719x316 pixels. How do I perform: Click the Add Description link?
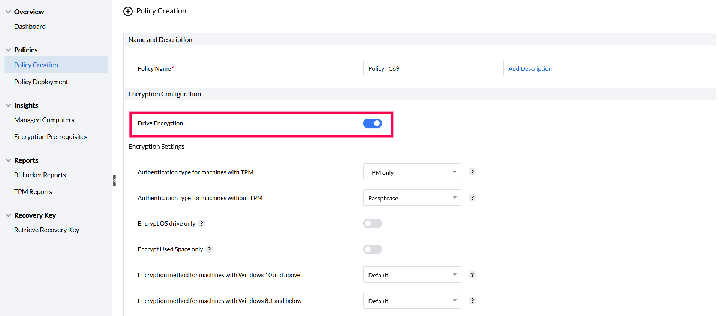pyautogui.click(x=530, y=68)
